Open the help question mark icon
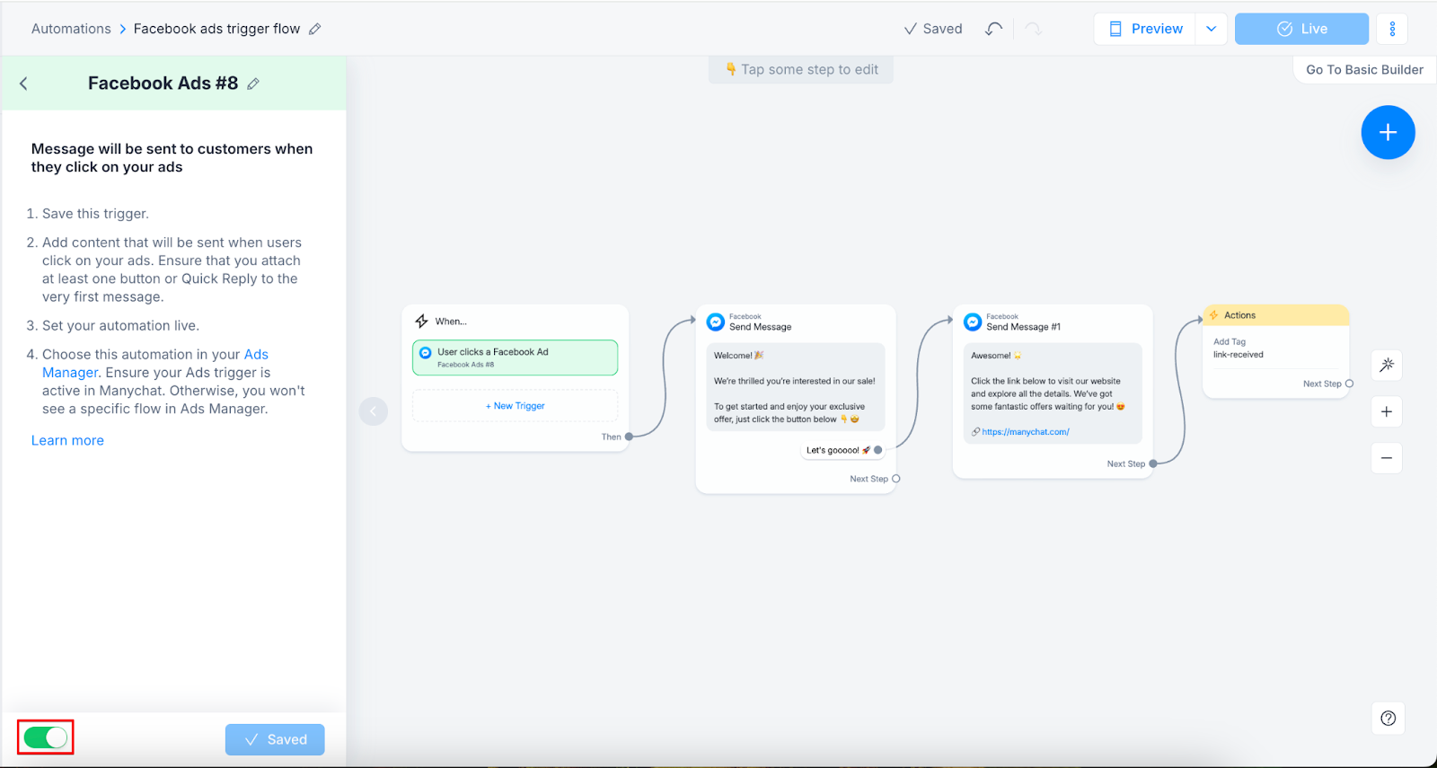This screenshot has width=1437, height=768. click(x=1388, y=718)
